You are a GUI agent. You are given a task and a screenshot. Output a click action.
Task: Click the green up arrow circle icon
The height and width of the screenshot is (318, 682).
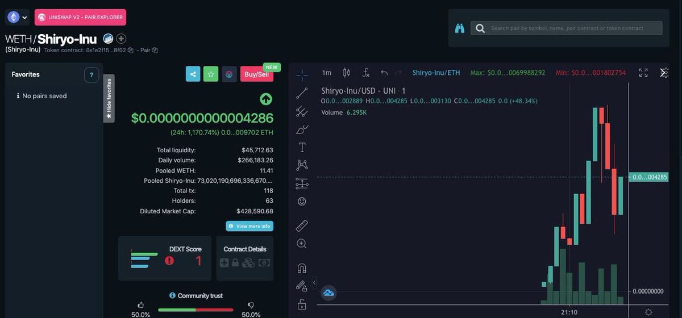(266, 99)
